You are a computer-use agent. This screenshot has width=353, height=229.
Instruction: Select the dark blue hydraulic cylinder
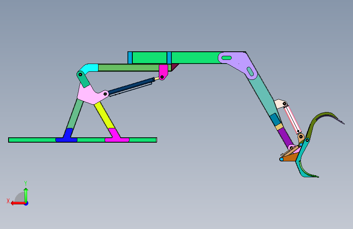click(132, 86)
